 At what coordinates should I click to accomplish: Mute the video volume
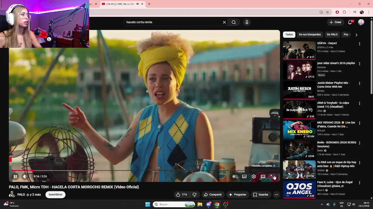click(25, 176)
